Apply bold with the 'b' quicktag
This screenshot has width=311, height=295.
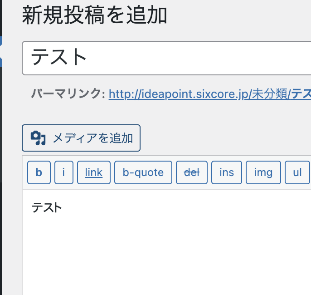pyautogui.click(x=39, y=172)
